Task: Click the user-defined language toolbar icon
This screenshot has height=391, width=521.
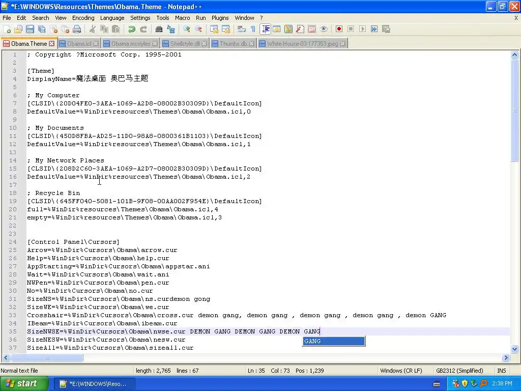Action: click(x=276, y=29)
